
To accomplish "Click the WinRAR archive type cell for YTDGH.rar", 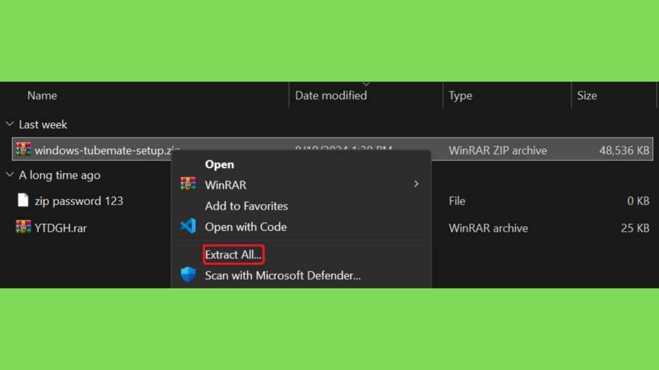I will coord(488,228).
